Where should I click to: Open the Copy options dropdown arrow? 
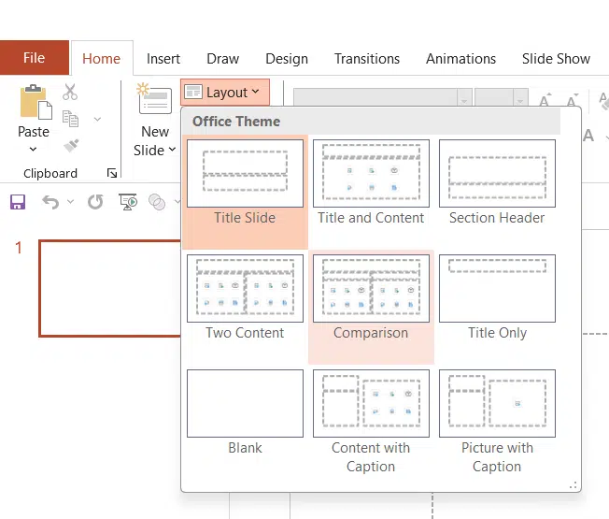[x=97, y=120]
